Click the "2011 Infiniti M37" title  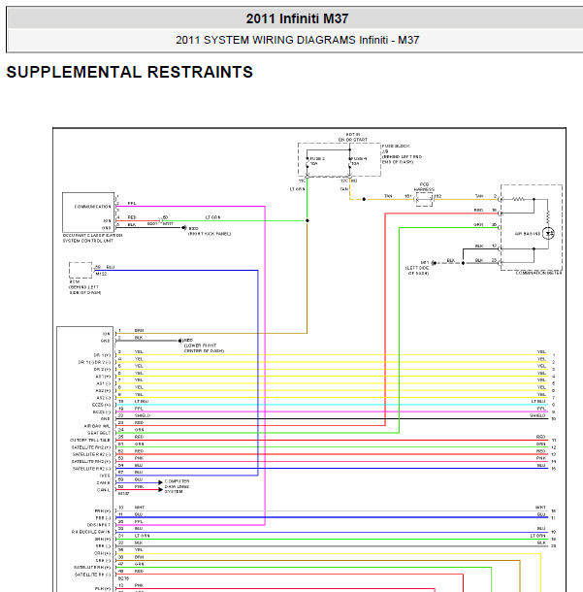pos(297,18)
